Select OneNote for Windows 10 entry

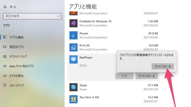95,21
